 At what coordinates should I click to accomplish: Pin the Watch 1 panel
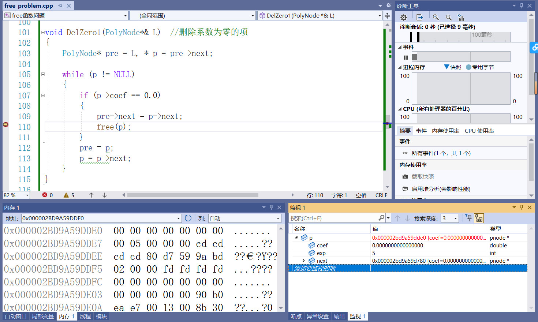522,207
